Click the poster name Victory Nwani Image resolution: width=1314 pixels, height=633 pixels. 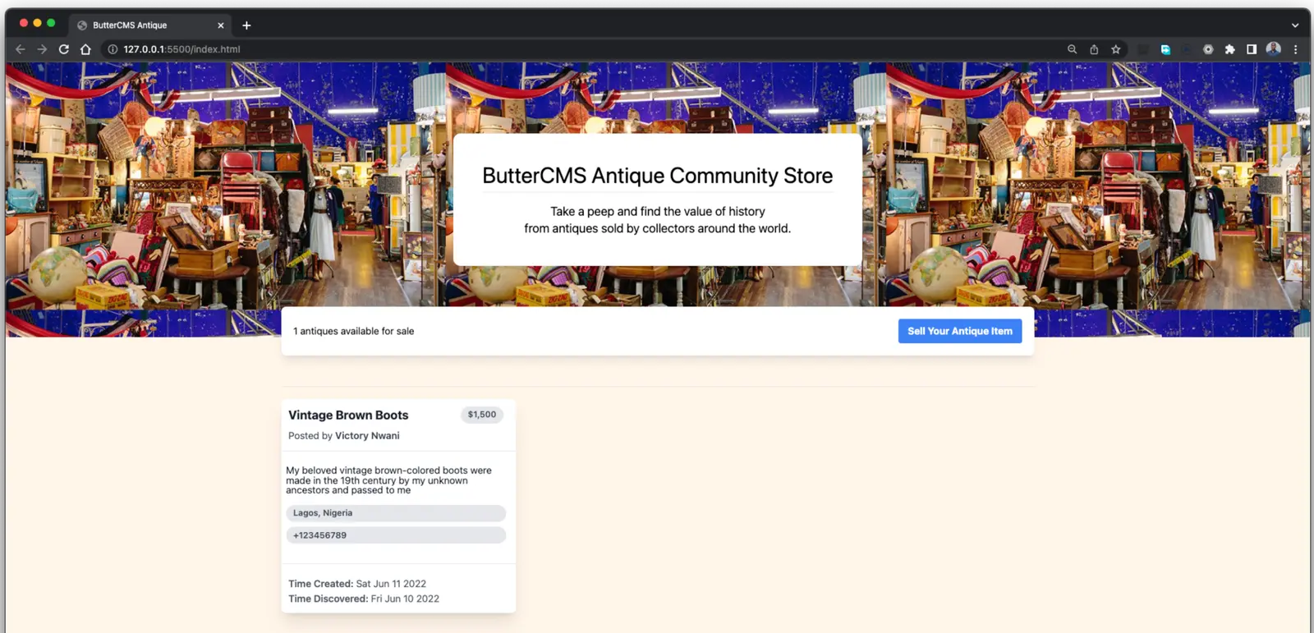tap(367, 436)
